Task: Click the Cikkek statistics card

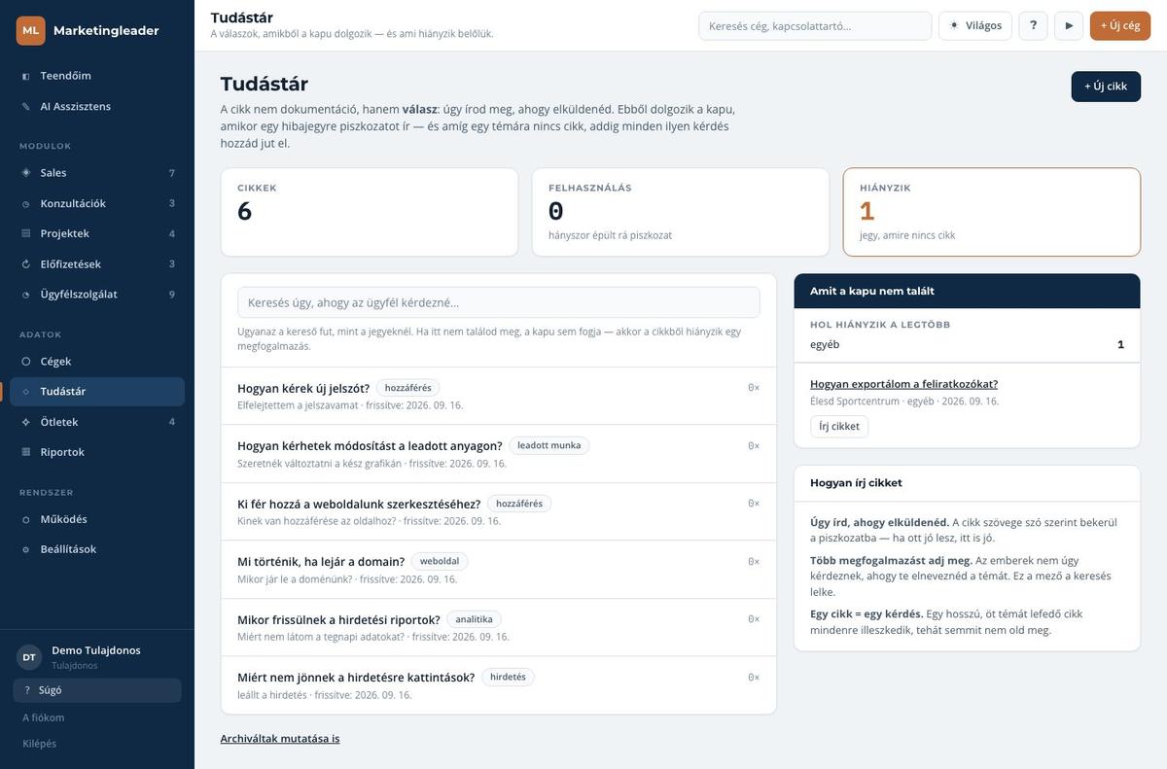Action: coord(370,212)
